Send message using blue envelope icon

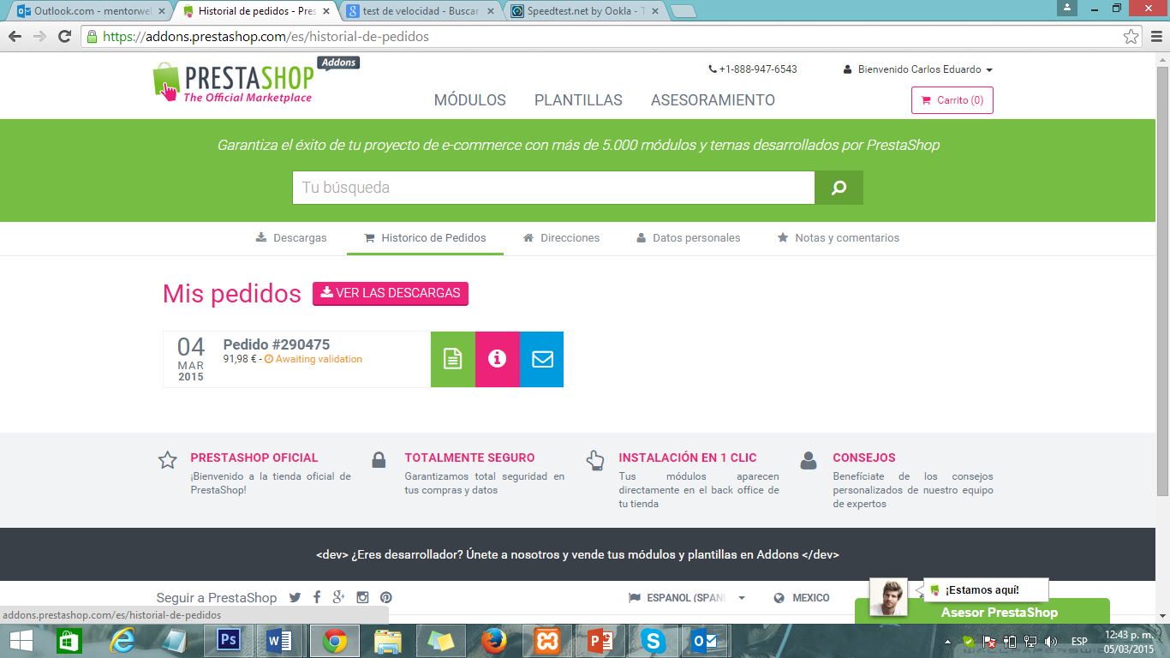(x=542, y=359)
